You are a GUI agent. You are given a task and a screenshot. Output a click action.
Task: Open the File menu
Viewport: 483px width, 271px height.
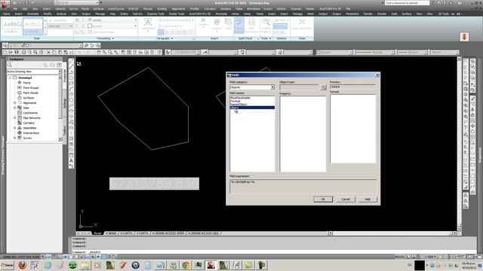15,9
